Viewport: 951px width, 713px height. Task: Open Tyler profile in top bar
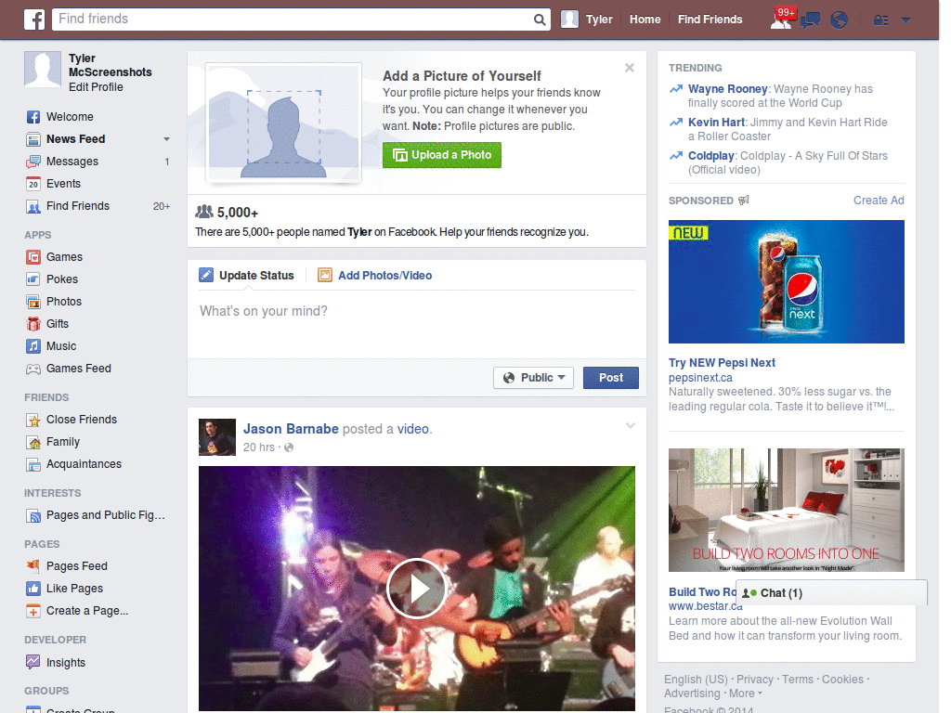(x=587, y=19)
